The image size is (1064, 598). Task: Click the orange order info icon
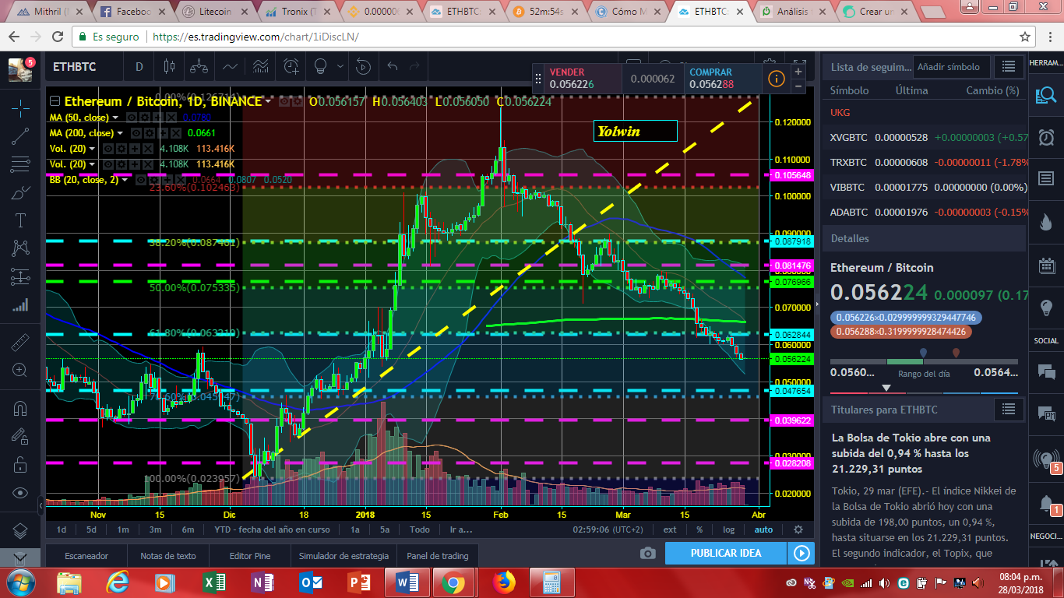776,78
